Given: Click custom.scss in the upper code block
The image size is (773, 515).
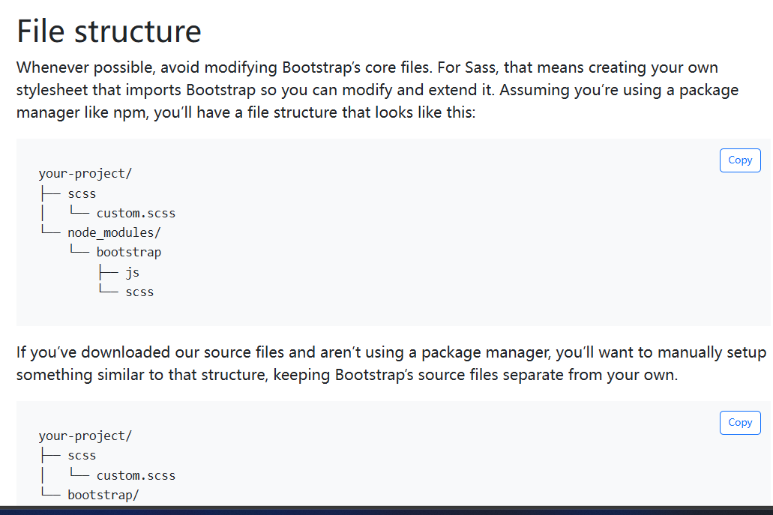Looking at the screenshot, I should click(136, 213).
